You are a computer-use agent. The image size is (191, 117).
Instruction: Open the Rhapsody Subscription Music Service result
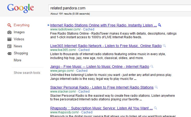101,108
